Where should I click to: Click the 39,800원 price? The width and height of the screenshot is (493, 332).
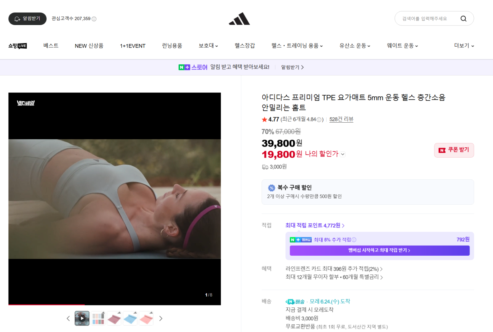[282, 143]
